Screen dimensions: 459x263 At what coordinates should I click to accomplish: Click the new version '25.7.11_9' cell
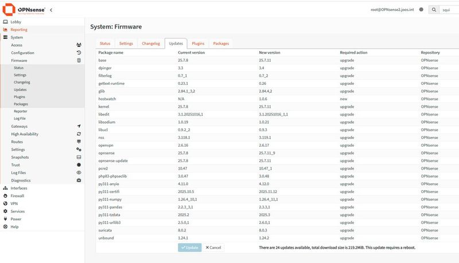tap(267, 153)
